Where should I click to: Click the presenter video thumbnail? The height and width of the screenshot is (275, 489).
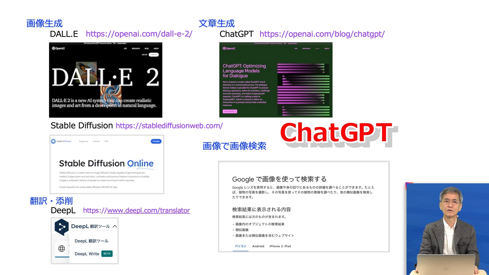pyautogui.click(x=447, y=229)
